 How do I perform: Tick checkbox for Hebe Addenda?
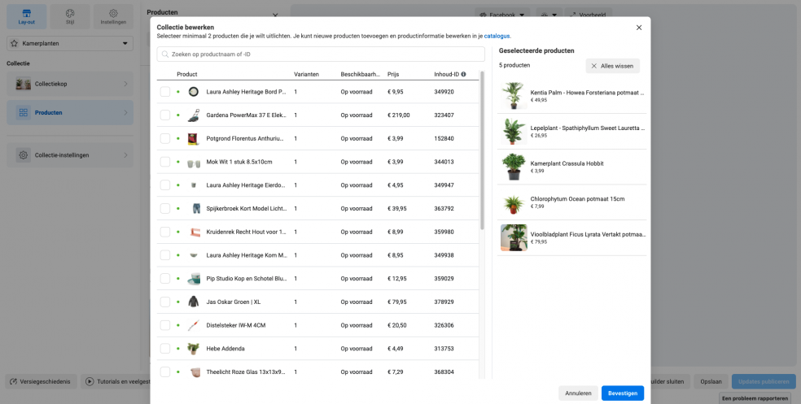coord(165,349)
